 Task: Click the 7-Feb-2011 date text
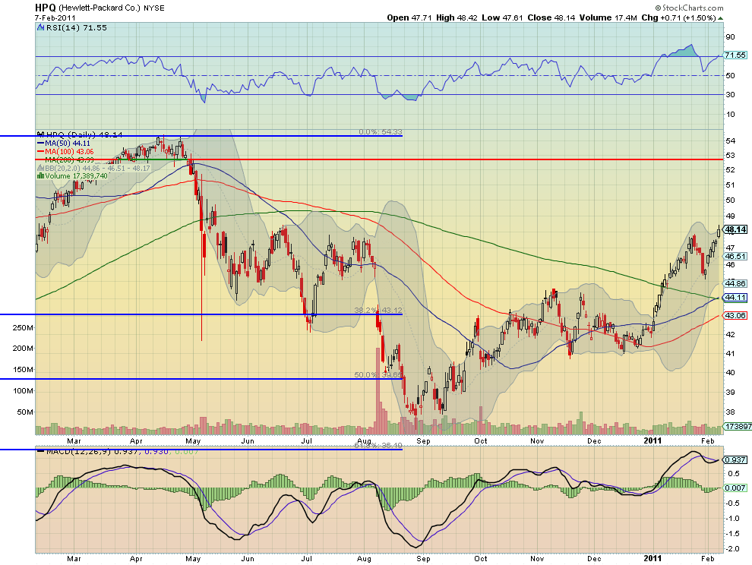pyautogui.click(x=55, y=17)
